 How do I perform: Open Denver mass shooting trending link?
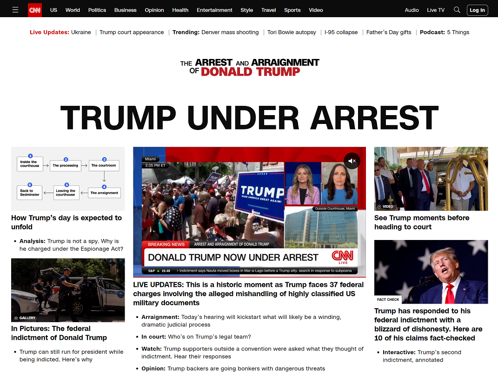(230, 32)
